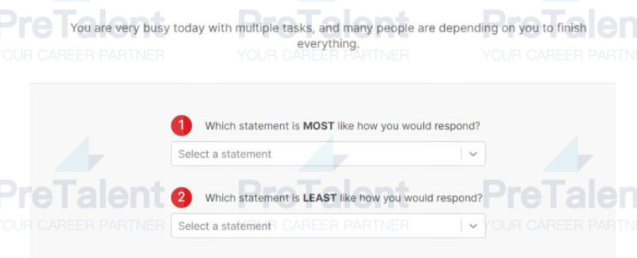This screenshot has height=258, width=637.
Task: Expand the chevron arrow on the LEAST dropdown
Action: pos(473,226)
